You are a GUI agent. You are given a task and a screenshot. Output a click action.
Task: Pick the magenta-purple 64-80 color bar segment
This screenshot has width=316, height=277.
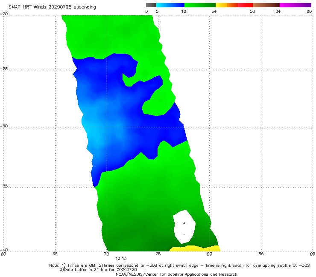point(296,5)
